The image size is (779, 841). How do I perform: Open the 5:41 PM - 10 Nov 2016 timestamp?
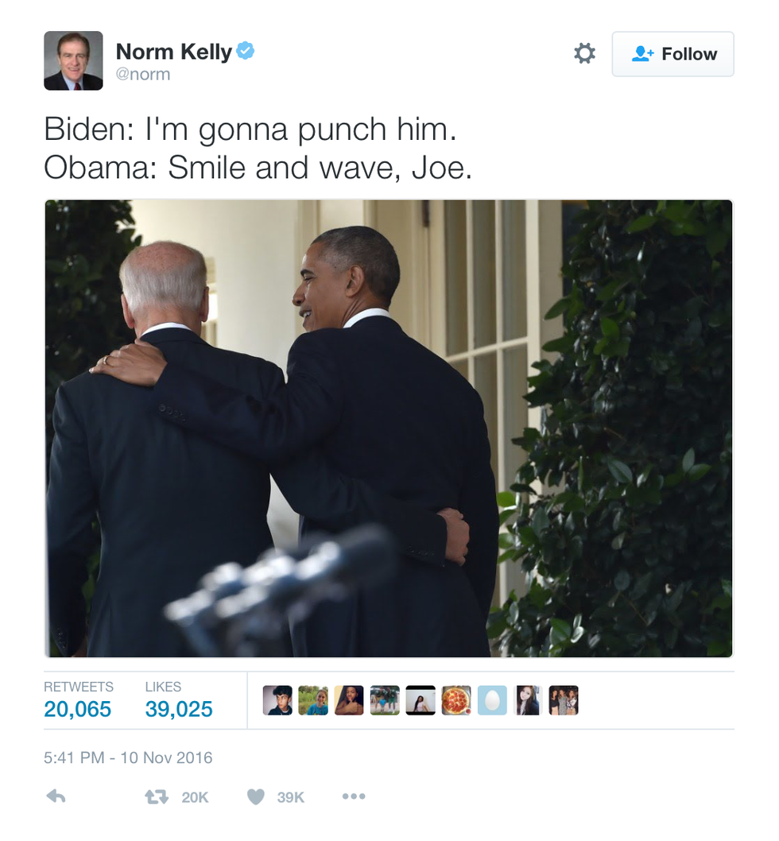point(128,758)
